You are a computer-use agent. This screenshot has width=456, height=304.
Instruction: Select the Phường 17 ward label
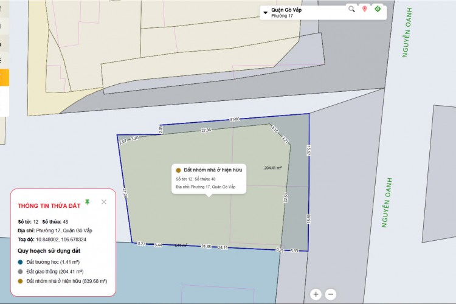pos(282,16)
